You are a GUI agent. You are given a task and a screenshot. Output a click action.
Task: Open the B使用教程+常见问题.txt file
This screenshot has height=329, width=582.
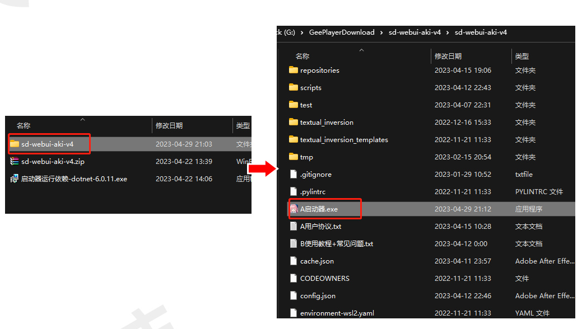336,243
